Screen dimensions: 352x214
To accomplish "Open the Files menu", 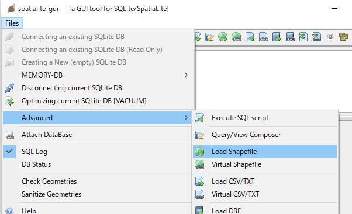I will tap(12, 23).
